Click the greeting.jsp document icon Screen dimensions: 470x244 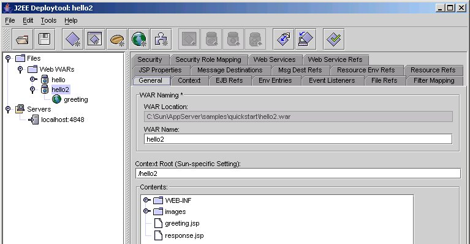point(158,223)
